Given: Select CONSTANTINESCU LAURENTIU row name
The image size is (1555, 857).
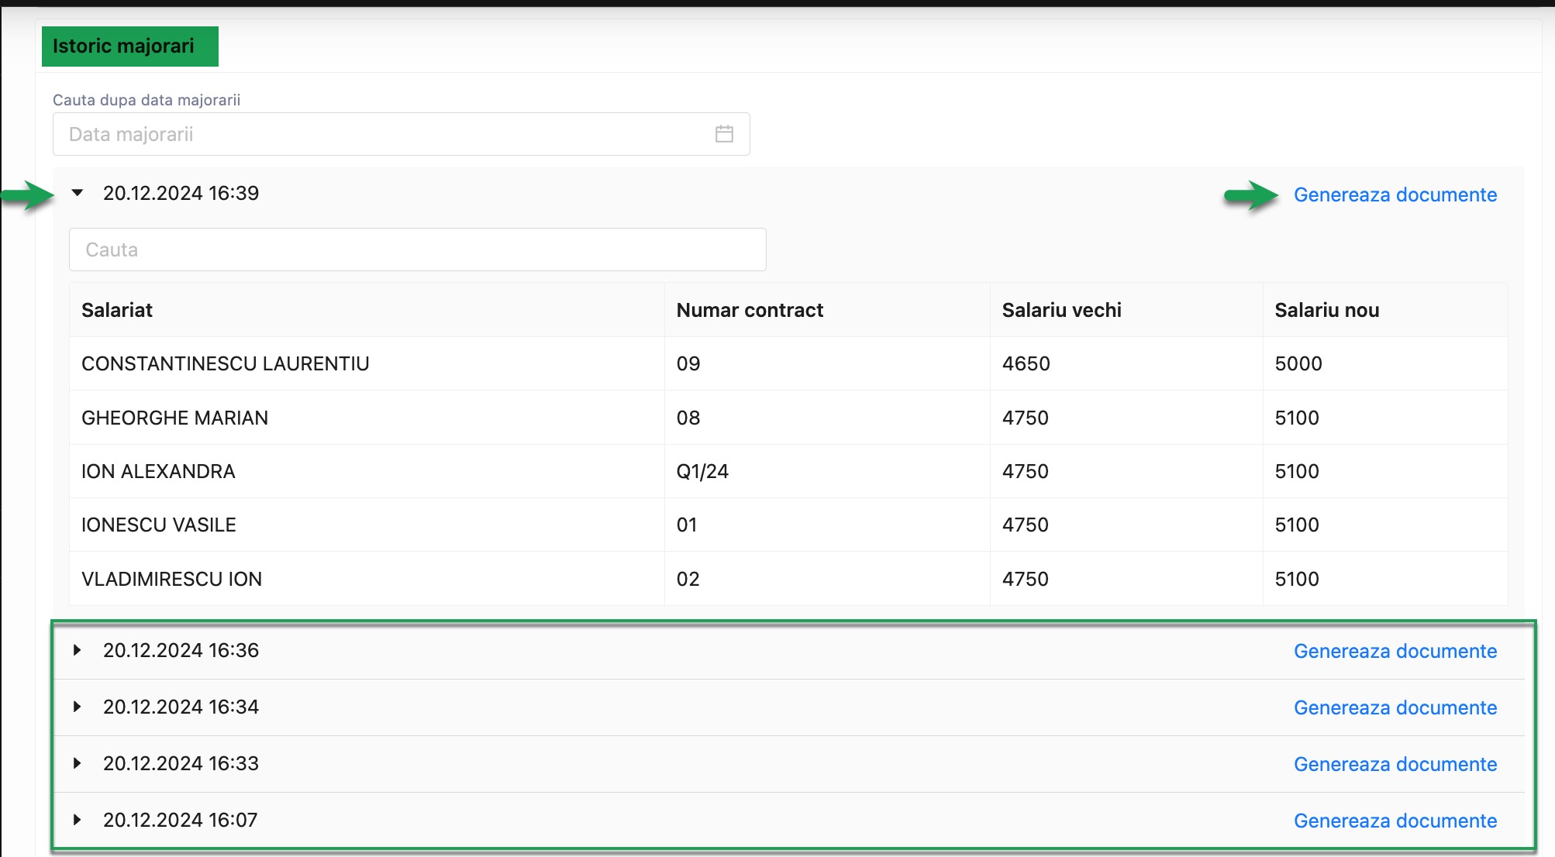Looking at the screenshot, I should click(226, 363).
